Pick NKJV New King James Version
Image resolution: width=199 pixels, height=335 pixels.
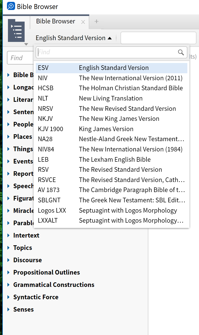[x=112, y=119]
